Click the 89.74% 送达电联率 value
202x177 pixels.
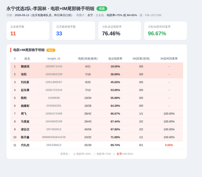[115, 145]
